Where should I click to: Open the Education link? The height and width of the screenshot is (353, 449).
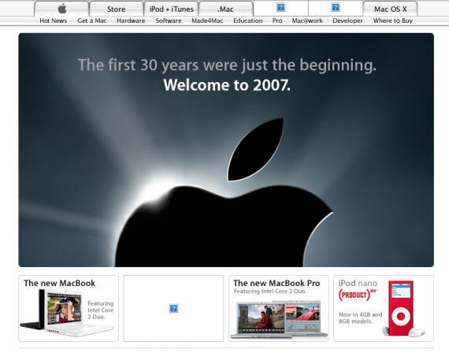(x=247, y=20)
